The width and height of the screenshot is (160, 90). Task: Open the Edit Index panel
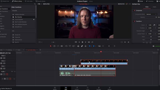coord(29,1)
